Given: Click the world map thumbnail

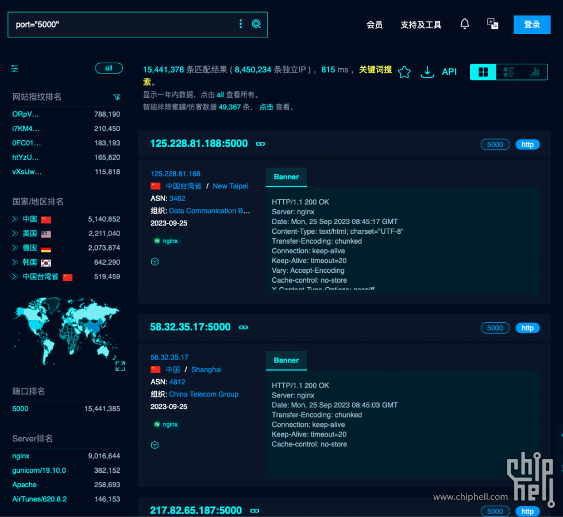Looking at the screenshot, I should 67,331.
